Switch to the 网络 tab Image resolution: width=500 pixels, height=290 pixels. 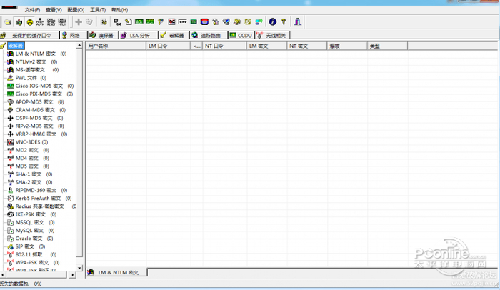pos(70,34)
